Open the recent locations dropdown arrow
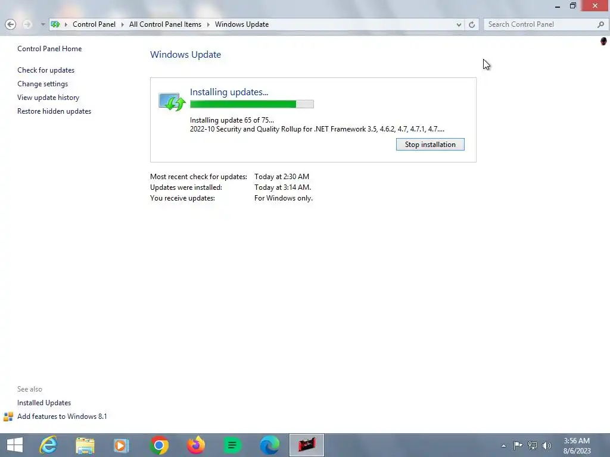This screenshot has height=457, width=610. click(x=43, y=24)
